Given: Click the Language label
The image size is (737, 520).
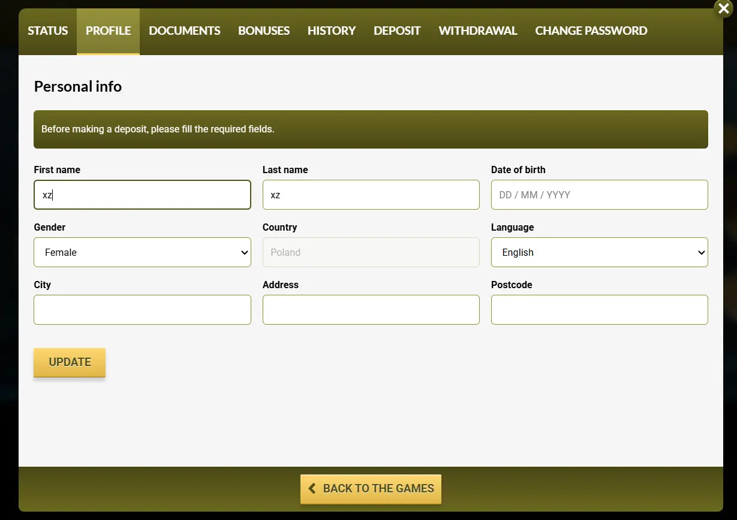Looking at the screenshot, I should pyautogui.click(x=513, y=228).
